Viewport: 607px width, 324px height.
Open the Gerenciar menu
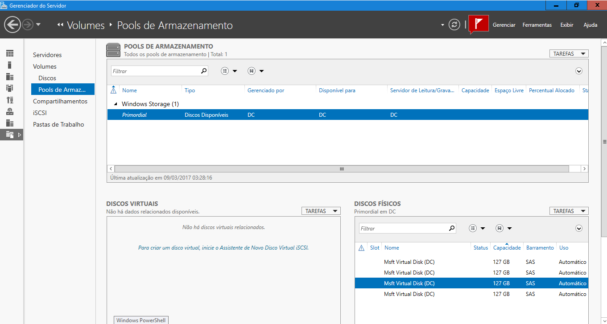pyautogui.click(x=504, y=25)
